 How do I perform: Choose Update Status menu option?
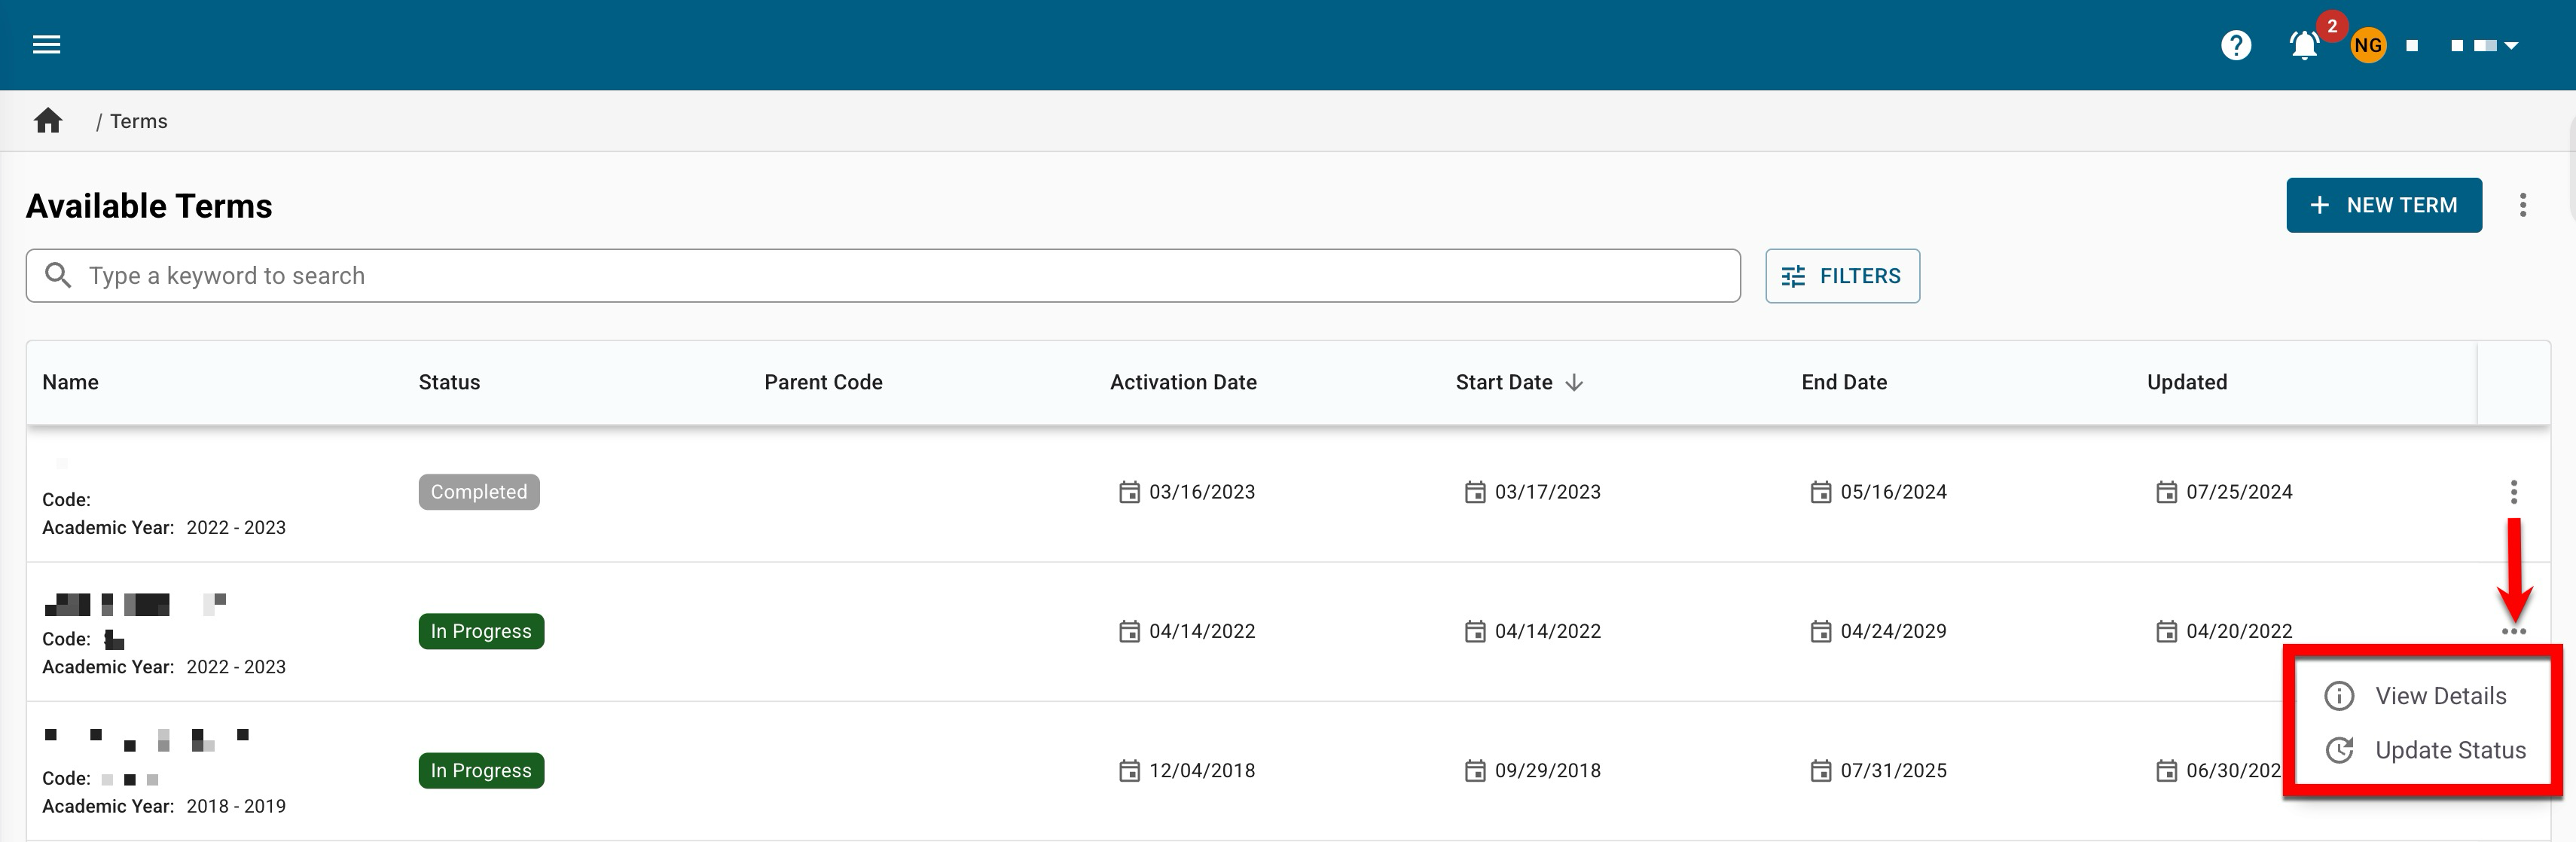pos(2450,750)
